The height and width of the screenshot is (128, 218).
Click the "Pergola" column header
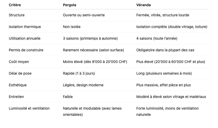pos(69,5)
